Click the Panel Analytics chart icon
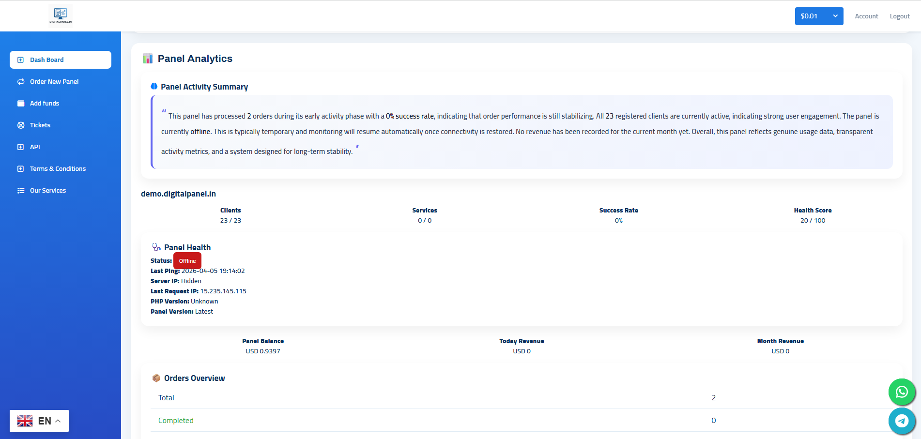 click(148, 59)
